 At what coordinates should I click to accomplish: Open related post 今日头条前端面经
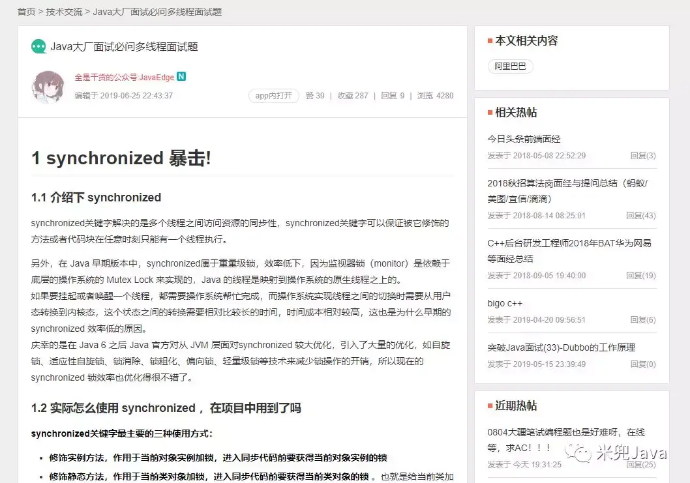point(524,139)
